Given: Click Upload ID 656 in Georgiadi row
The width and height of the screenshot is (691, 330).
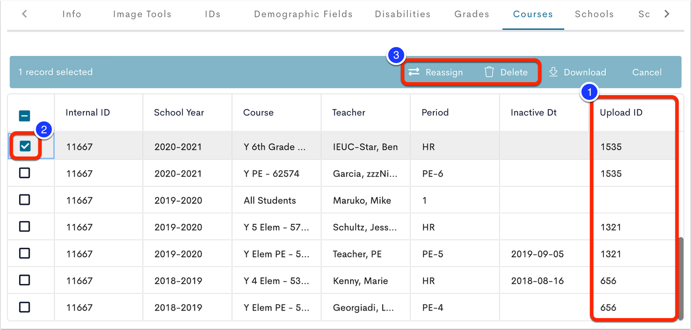Looking at the screenshot, I should coord(608,307).
